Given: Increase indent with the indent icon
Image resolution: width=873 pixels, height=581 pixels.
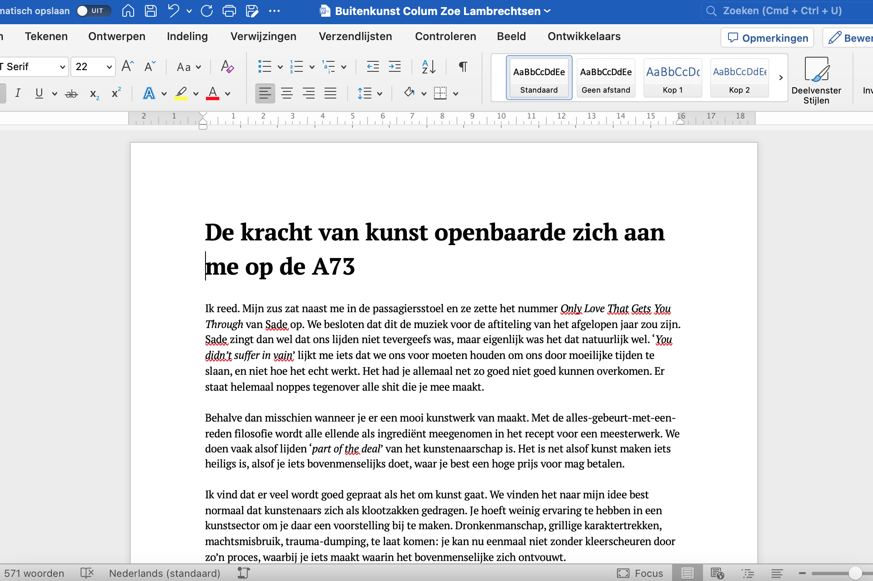Looking at the screenshot, I should (394, 67).
